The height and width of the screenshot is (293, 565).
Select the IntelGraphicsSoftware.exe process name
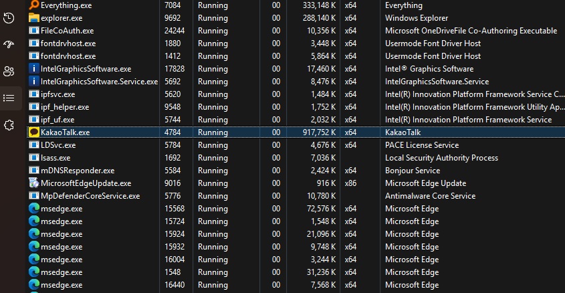86,69
